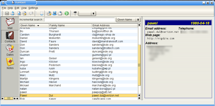Click the 1980-04-18 birthday in details header
The width and height of the screenshot is (215, 106).
coord(200,23)
